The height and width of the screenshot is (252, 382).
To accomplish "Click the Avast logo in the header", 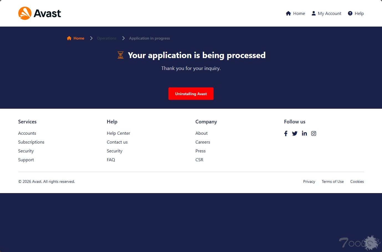I will tap(40, 13).
